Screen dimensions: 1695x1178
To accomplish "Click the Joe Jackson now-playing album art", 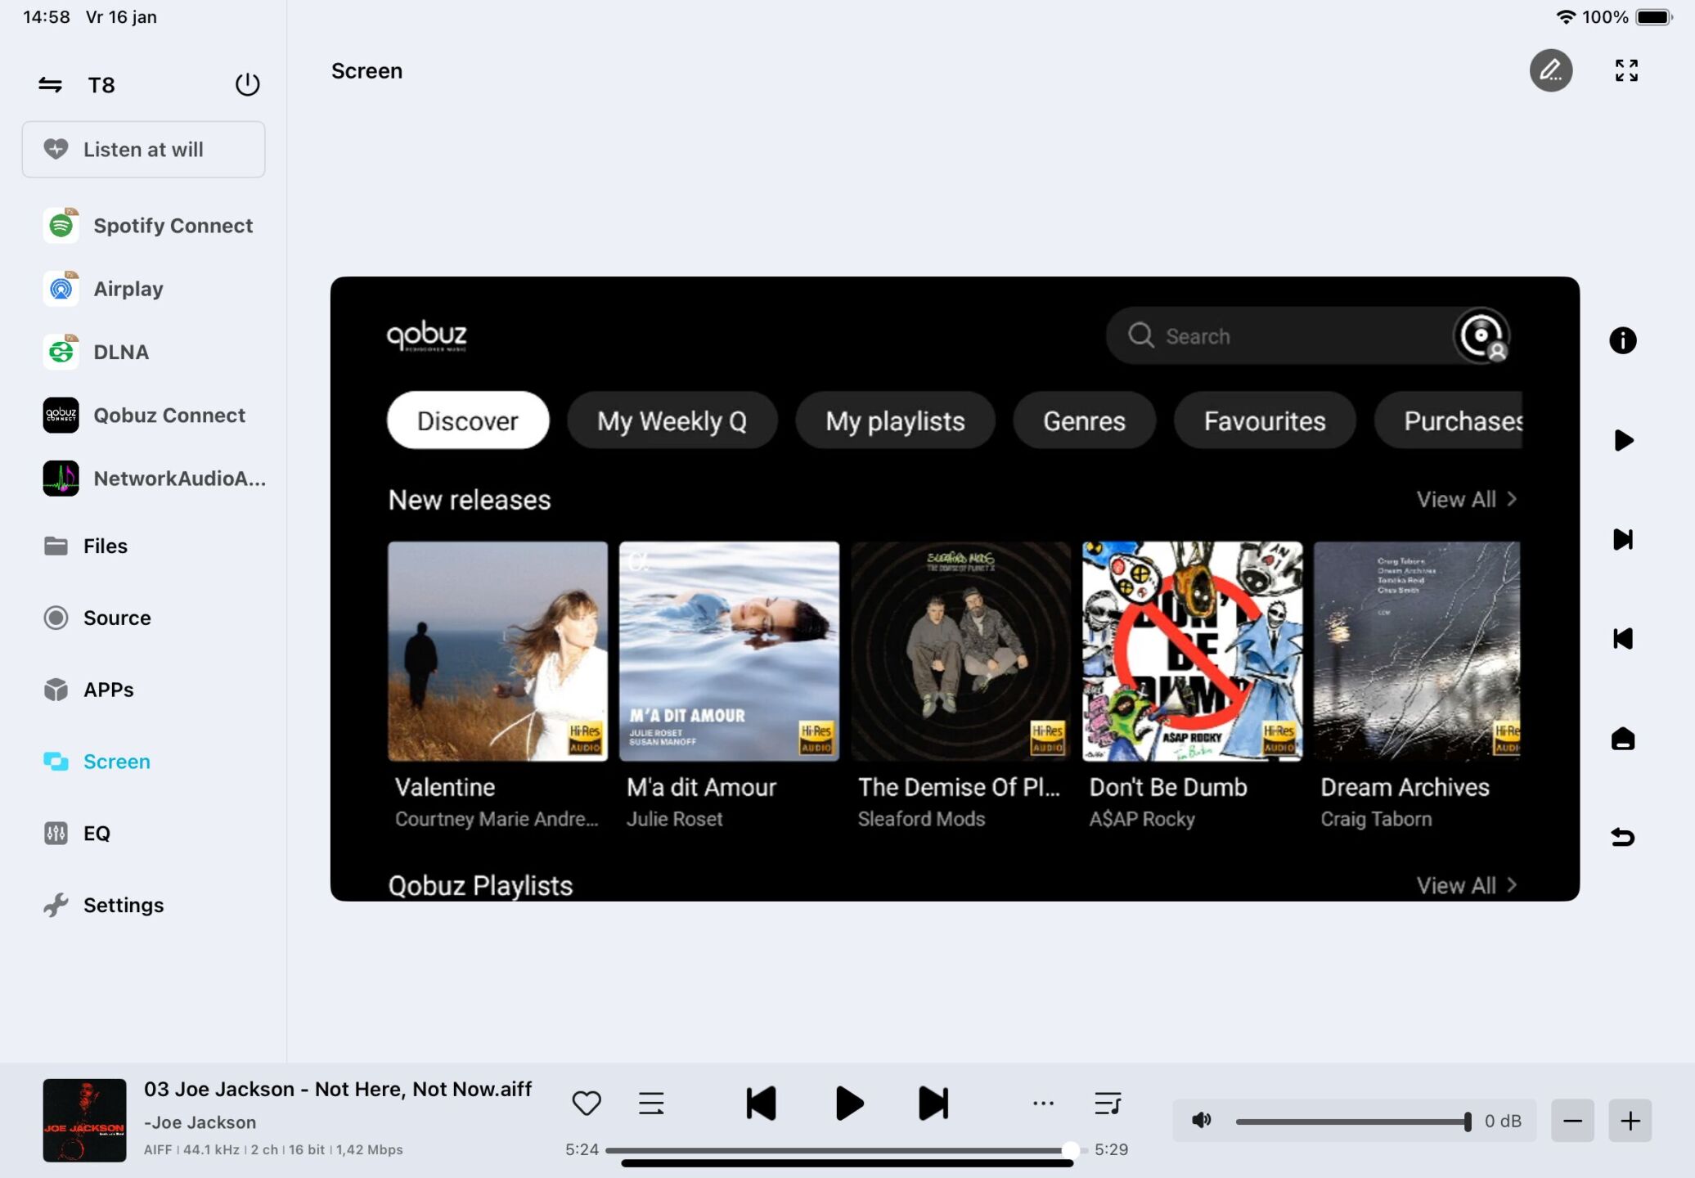I will pyautogui.click(x=84, y=1120).
